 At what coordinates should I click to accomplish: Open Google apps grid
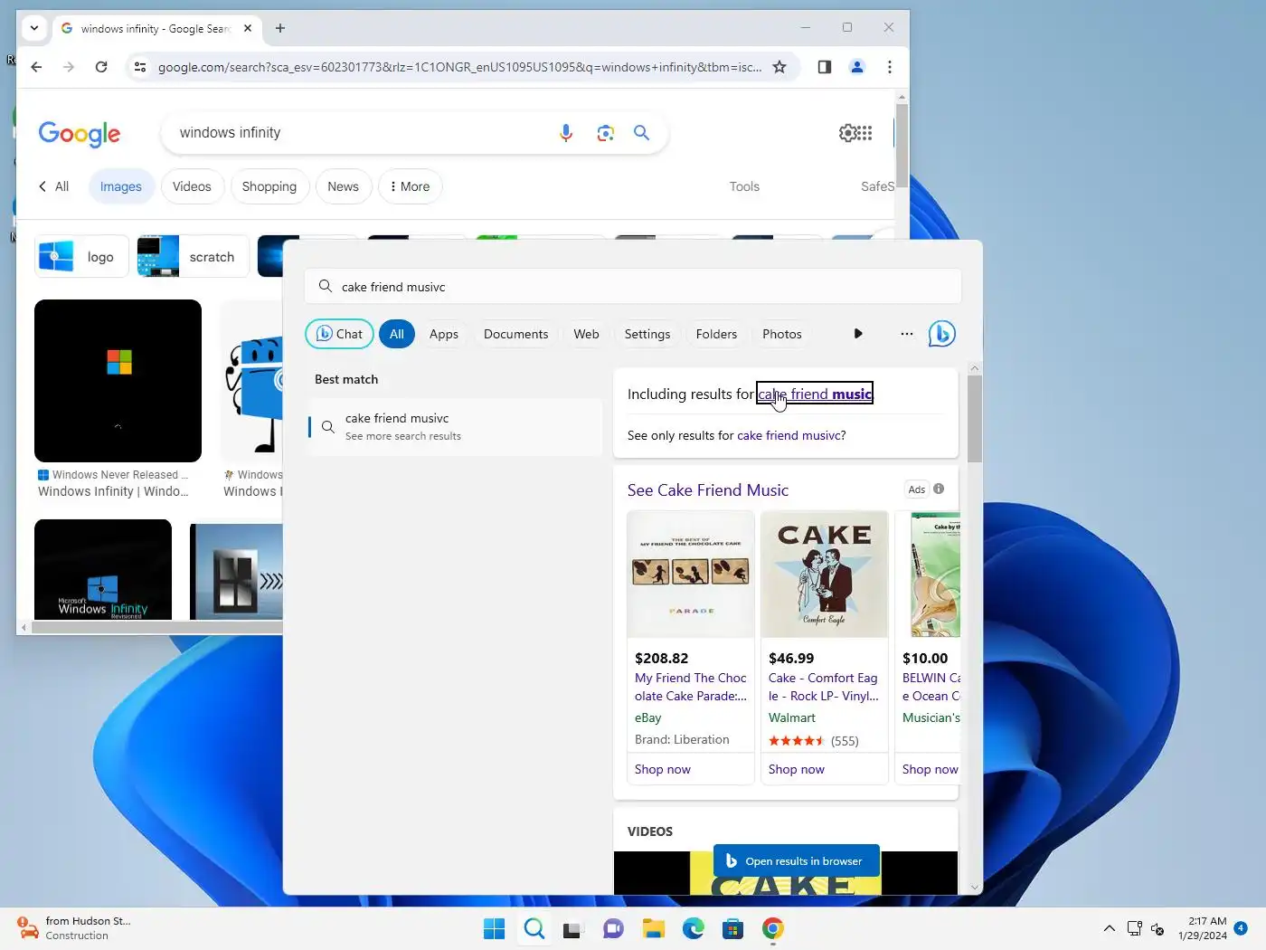tap(864, 133)
